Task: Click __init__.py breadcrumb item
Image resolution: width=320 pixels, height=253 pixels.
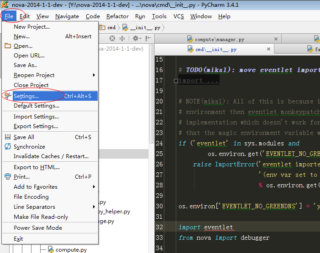Action: click(x=142, y=27)
